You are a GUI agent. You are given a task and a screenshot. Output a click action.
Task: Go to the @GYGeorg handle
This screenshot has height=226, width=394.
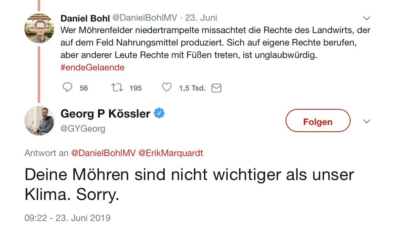(83, 129)
